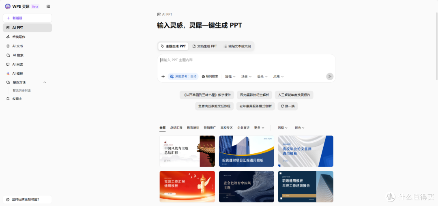This screenshot has height=206, width=438.
Task: Open 党政工作汇报通用模板 thumbnail
Action: coord(187,187)
